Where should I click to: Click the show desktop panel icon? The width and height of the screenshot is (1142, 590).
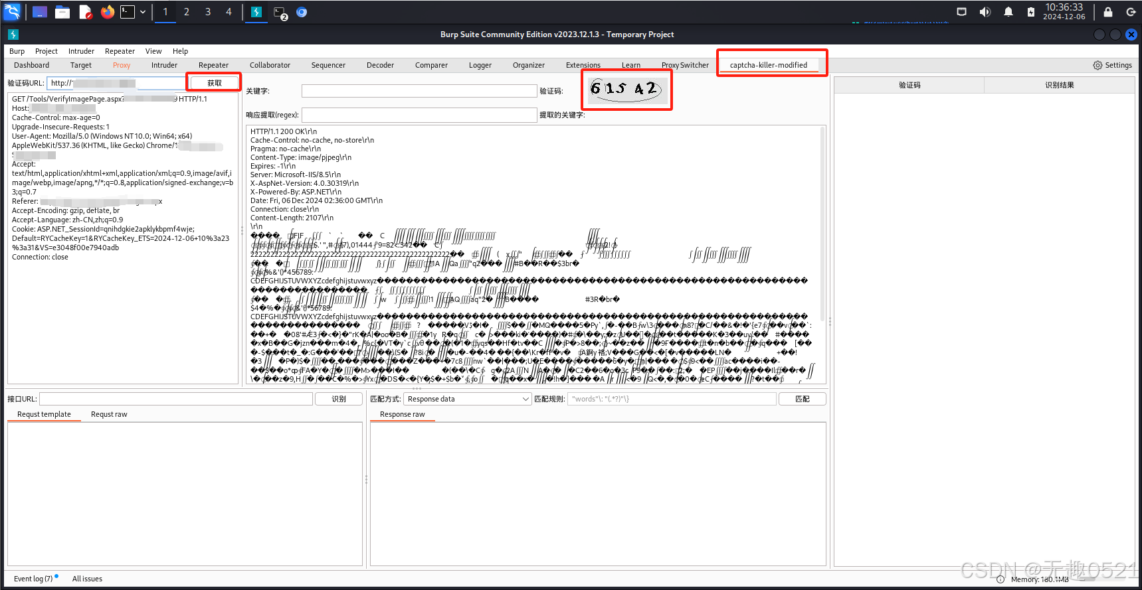(x=40, y=12)
